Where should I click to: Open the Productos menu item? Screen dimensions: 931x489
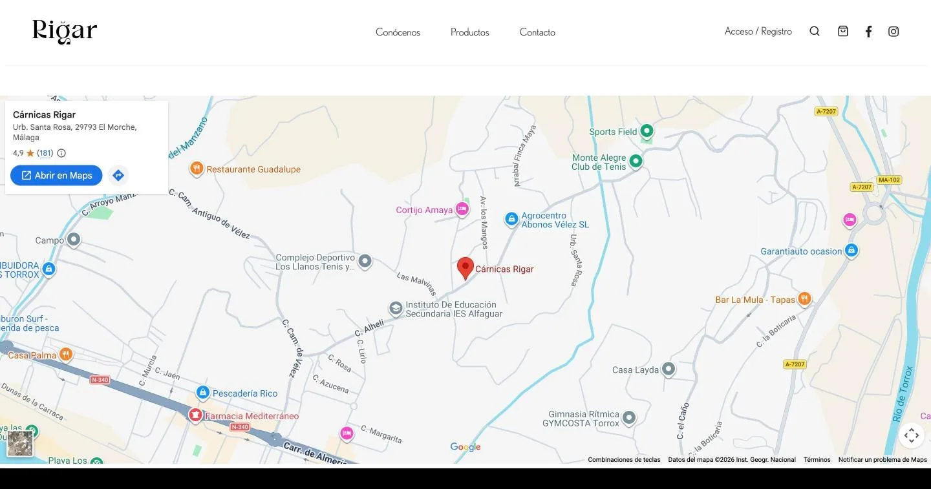[470, 32]
